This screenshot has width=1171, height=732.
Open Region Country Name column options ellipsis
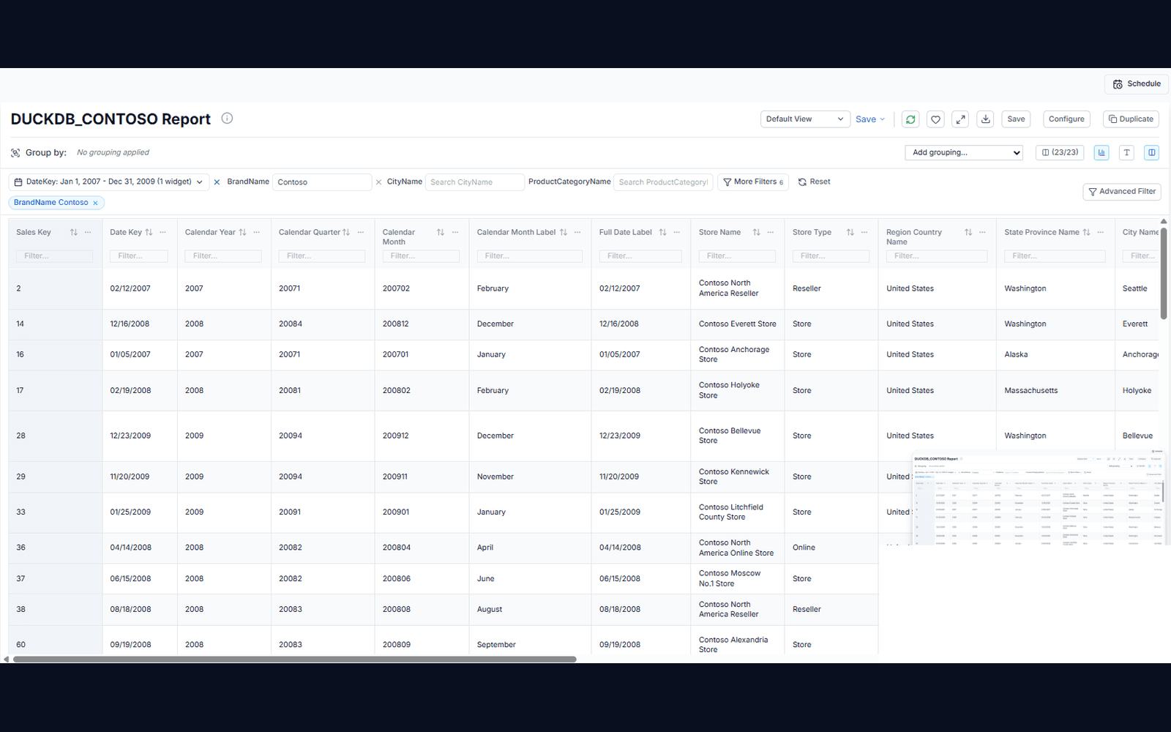[x=982, y=232]
